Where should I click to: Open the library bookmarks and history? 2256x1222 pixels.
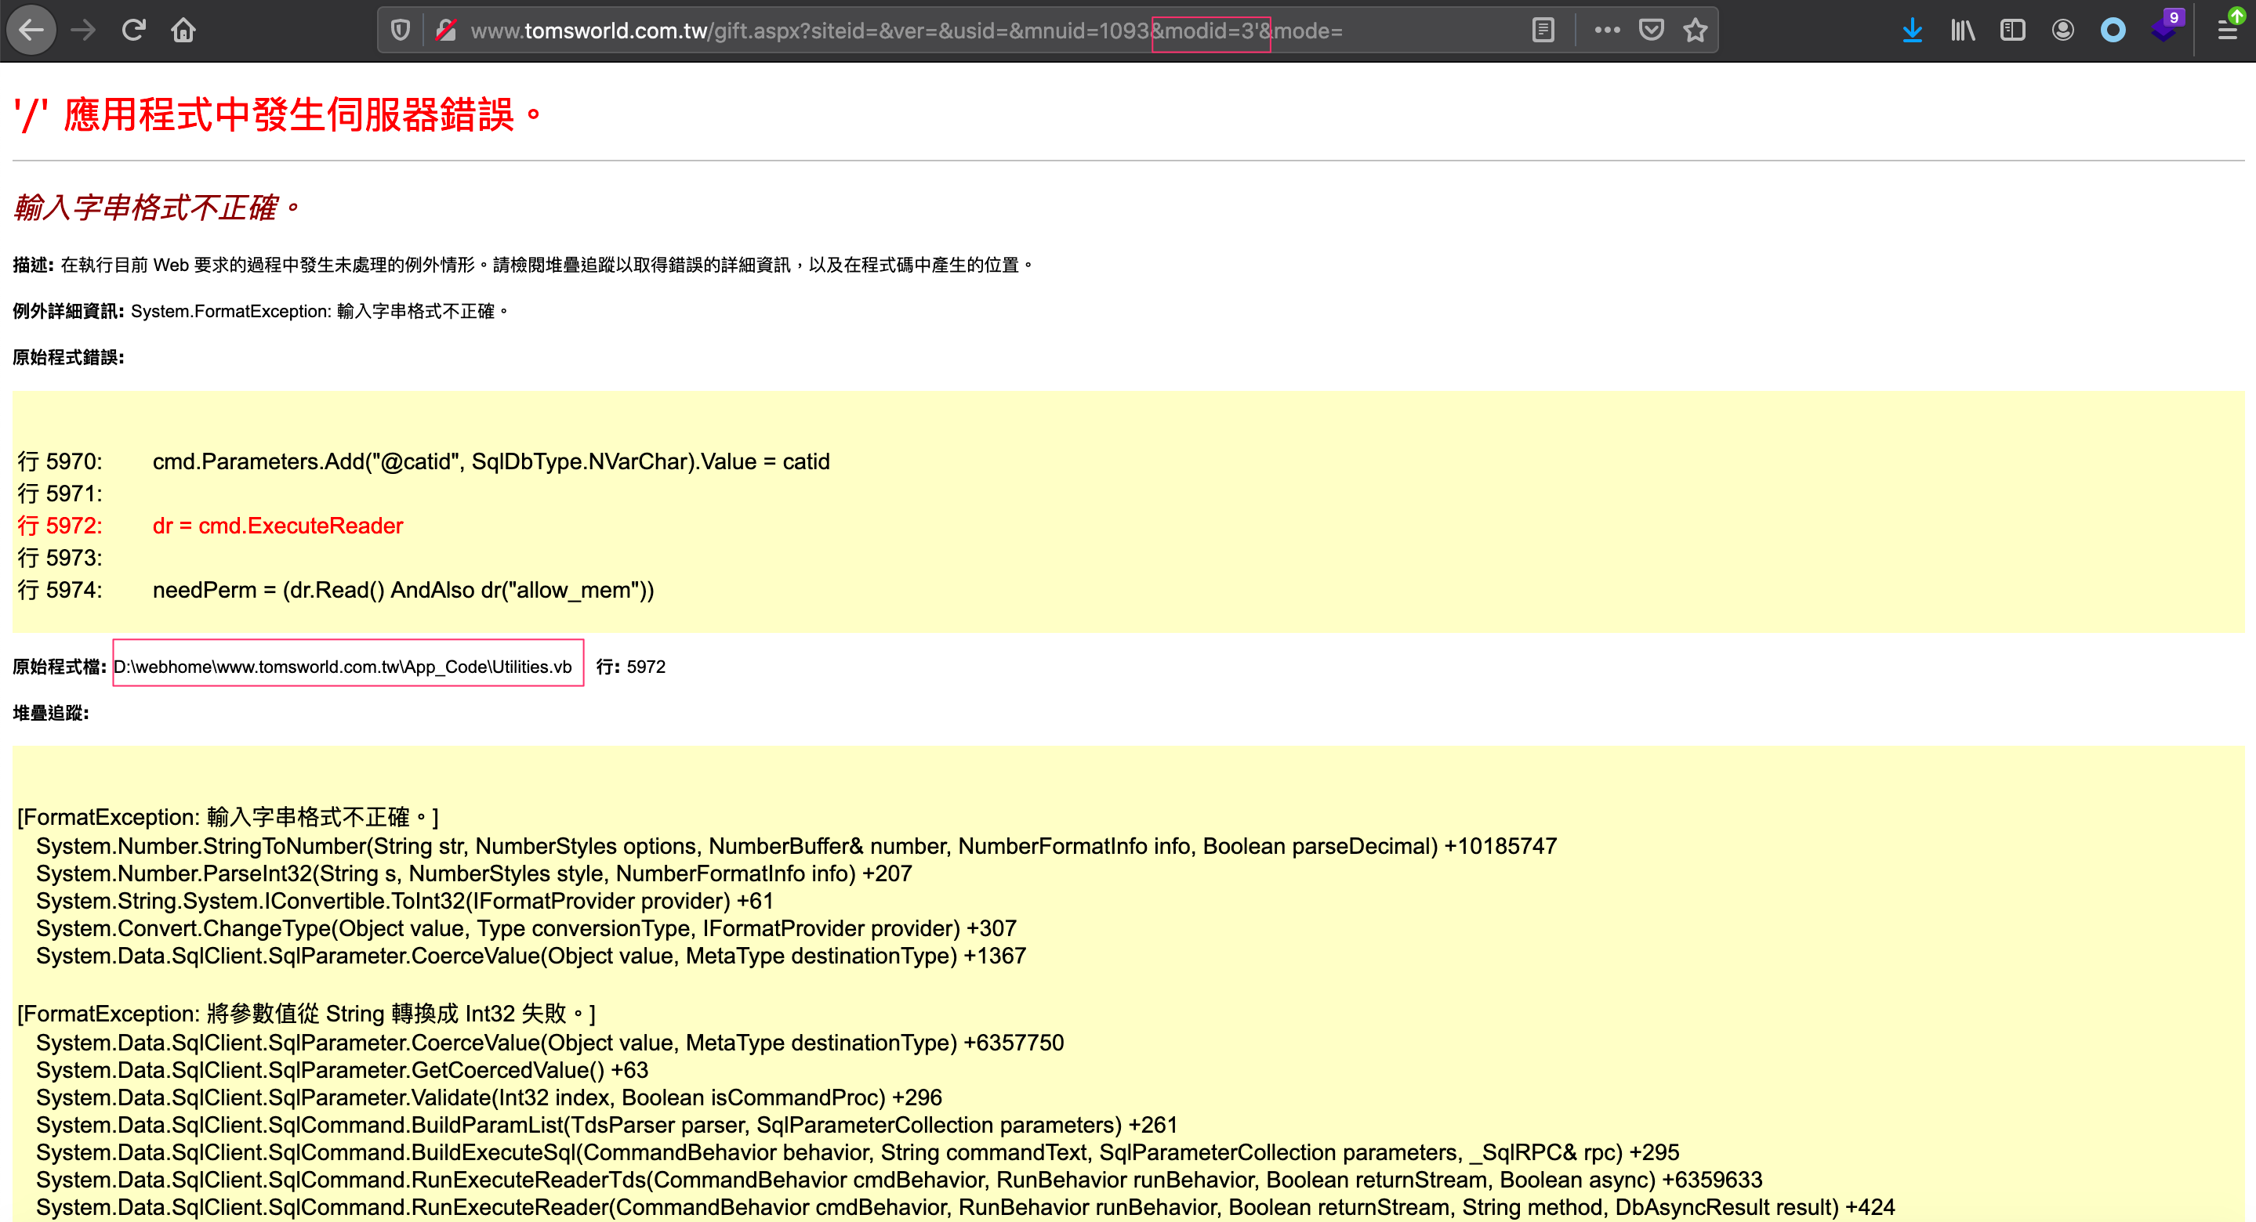pos(1963,31)
